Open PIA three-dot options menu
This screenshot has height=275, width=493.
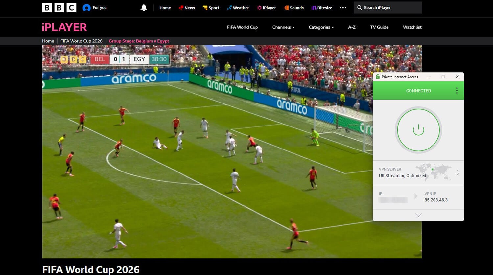[457, 91]
